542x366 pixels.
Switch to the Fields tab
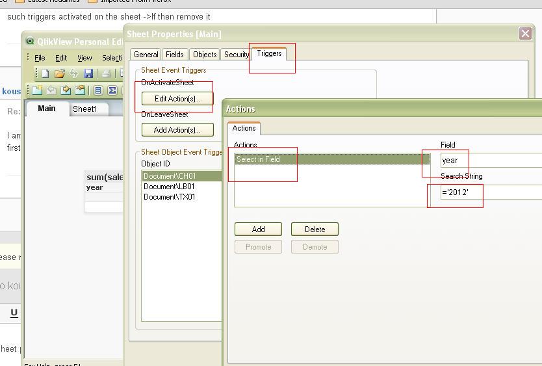point(175,55)
